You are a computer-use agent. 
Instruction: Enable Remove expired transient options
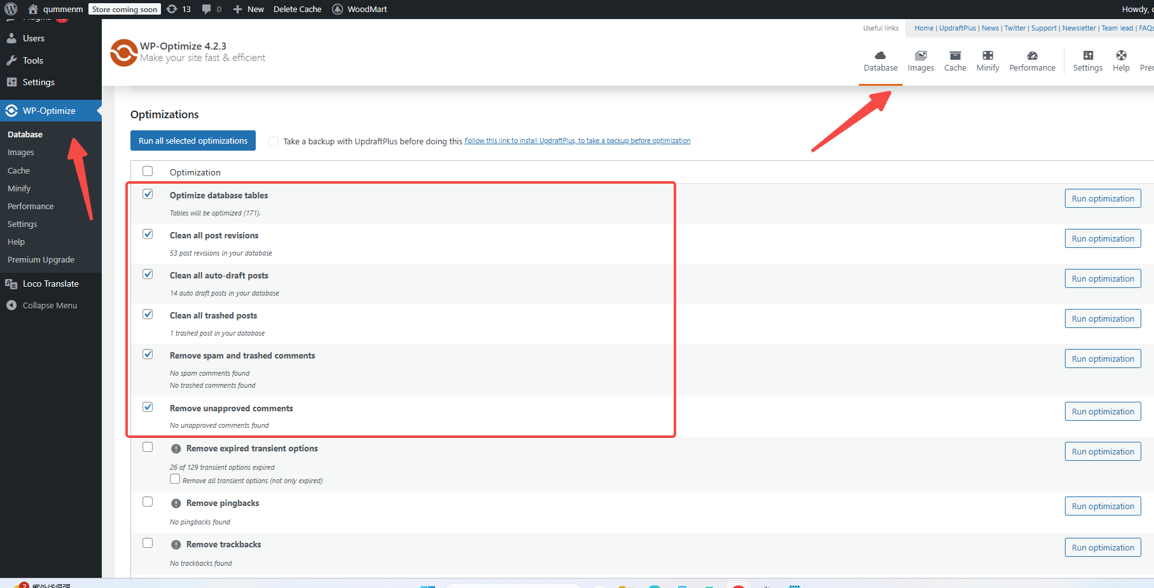click(148, 447)
